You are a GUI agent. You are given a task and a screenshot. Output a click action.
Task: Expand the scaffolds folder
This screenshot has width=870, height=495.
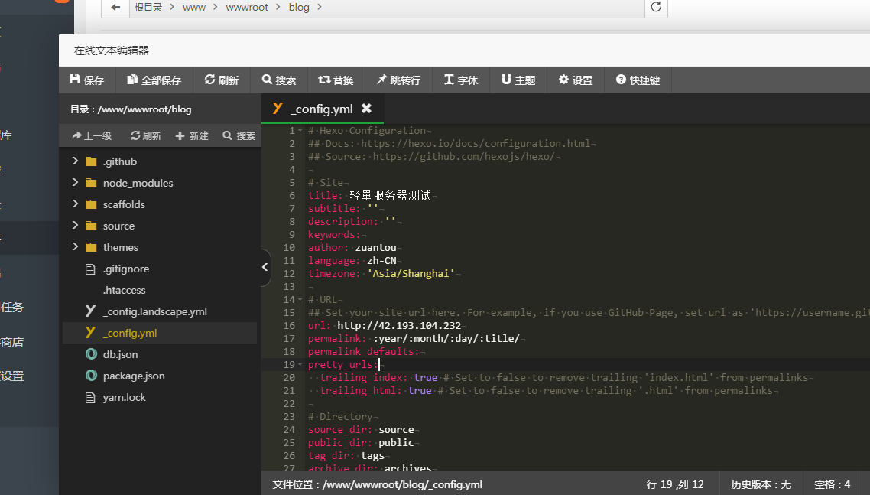[75, 204]
